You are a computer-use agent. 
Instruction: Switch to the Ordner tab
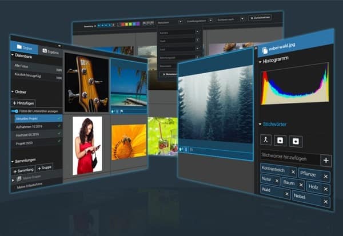(x=24, y=47)
